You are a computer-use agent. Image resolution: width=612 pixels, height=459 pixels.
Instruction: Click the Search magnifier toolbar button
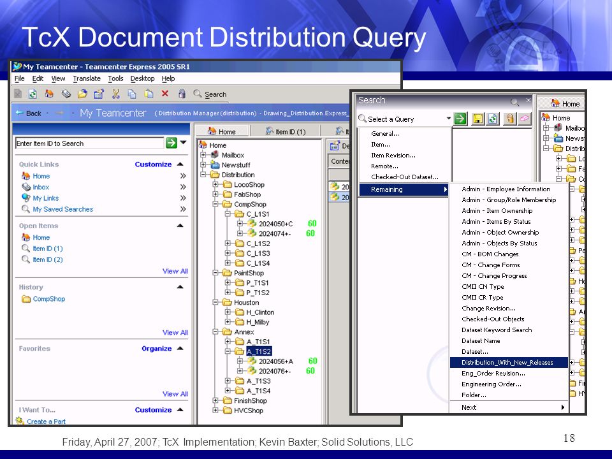[x=210, y=94]
